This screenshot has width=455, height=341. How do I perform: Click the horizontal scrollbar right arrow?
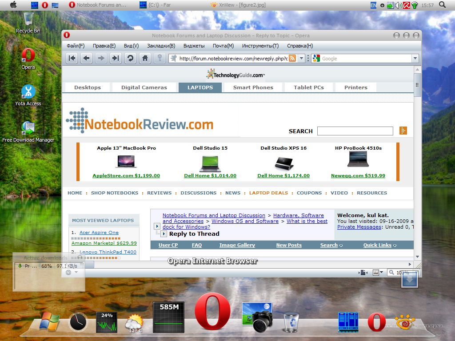(410, 264)
